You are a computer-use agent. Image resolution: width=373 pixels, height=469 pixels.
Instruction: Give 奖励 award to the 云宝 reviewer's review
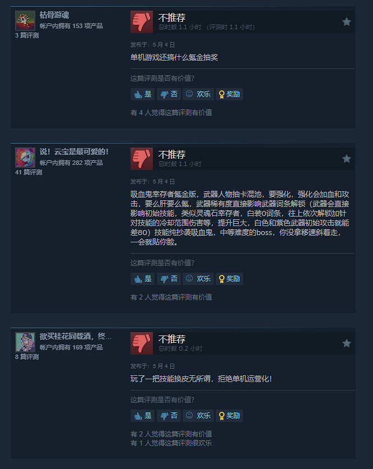[x=229, y=279]
